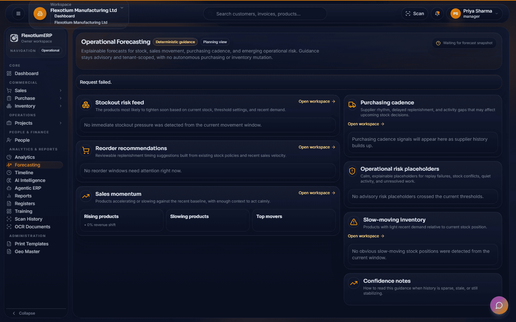Click the Scan button
Image resolution: width=516 pixels, height=322 pixels.
tap(415, 14)
